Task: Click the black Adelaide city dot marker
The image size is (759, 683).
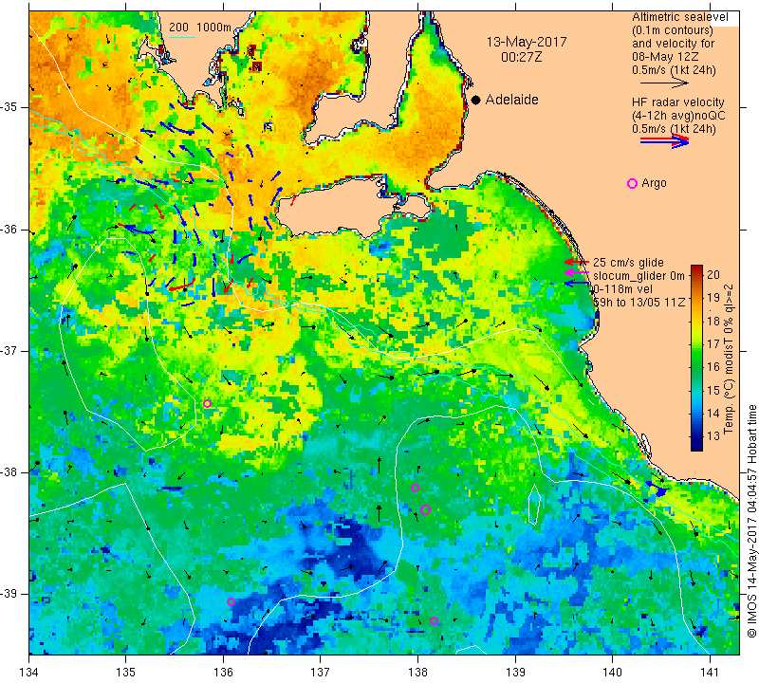Action: pos(476,100)
